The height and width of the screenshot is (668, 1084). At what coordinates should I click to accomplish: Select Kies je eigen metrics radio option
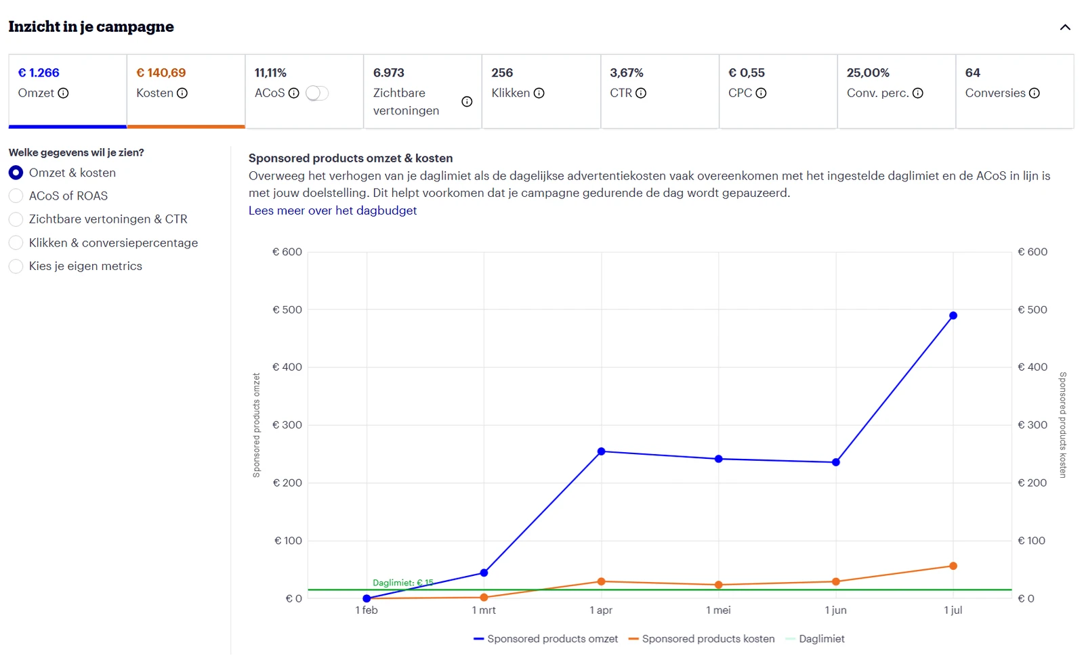pyautogui.click(x=16, y=267)
